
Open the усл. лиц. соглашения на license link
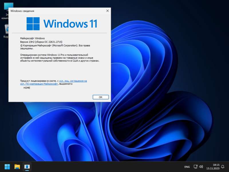pos(73,81)
